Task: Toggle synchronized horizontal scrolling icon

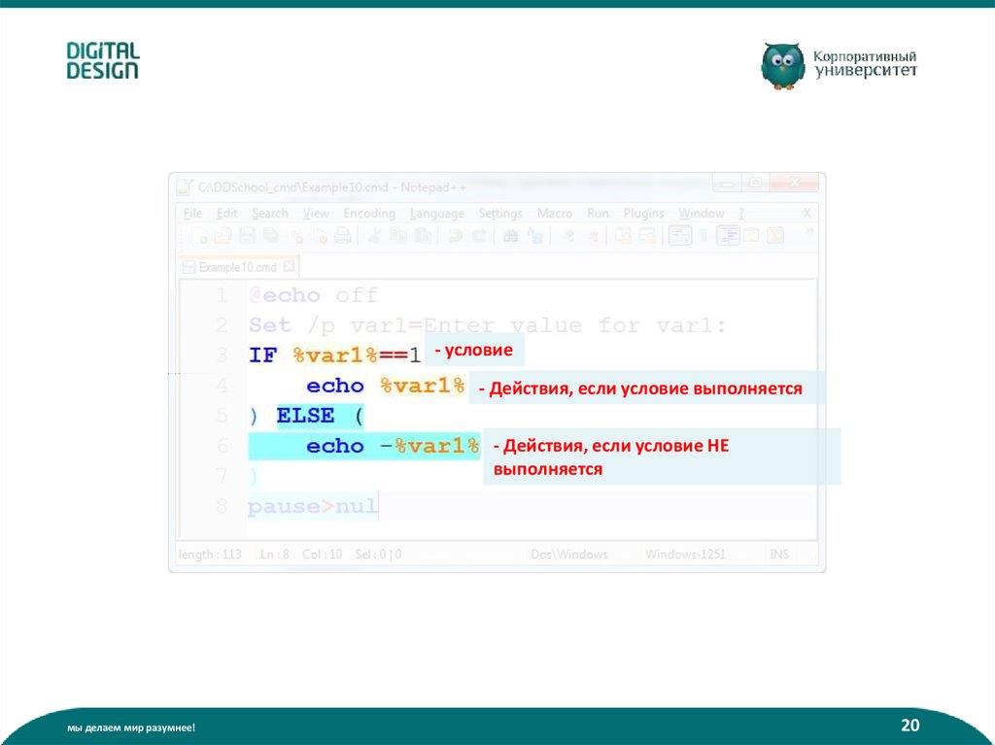Action: [647, 236]
